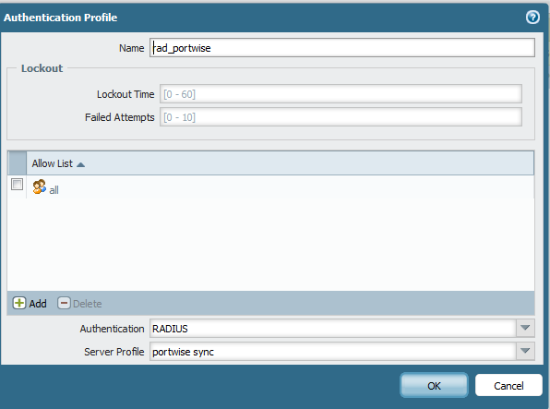Open the Authentication dropdown arrow
The width and height of the screenshot is (550, 409).
click(525, 329)
